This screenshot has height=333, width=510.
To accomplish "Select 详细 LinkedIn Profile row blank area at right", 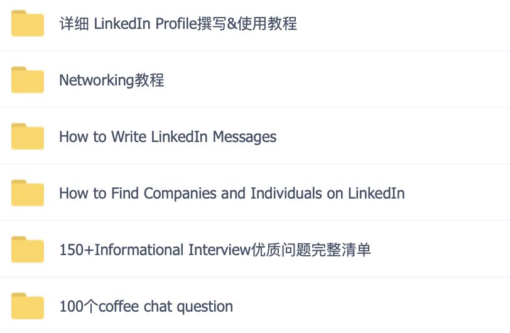I will 403,23.
